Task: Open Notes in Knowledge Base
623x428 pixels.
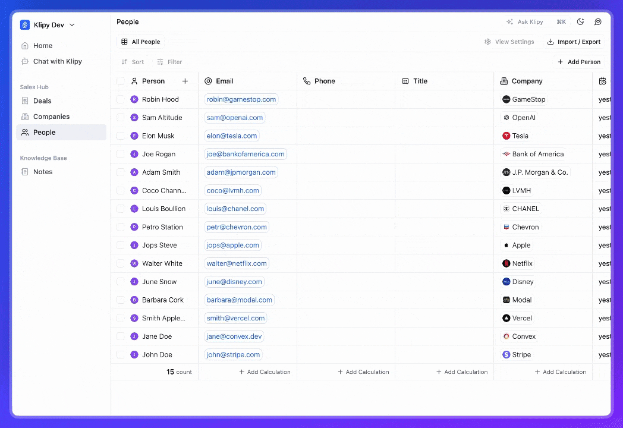Action: [61, 172]
